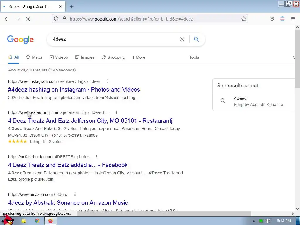Click the 'About 24,400 results' text

coord(28,70)
